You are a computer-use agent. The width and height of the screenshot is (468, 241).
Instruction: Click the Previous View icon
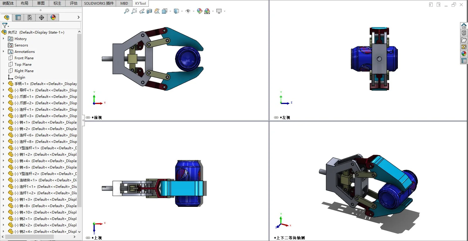(142, 11)
